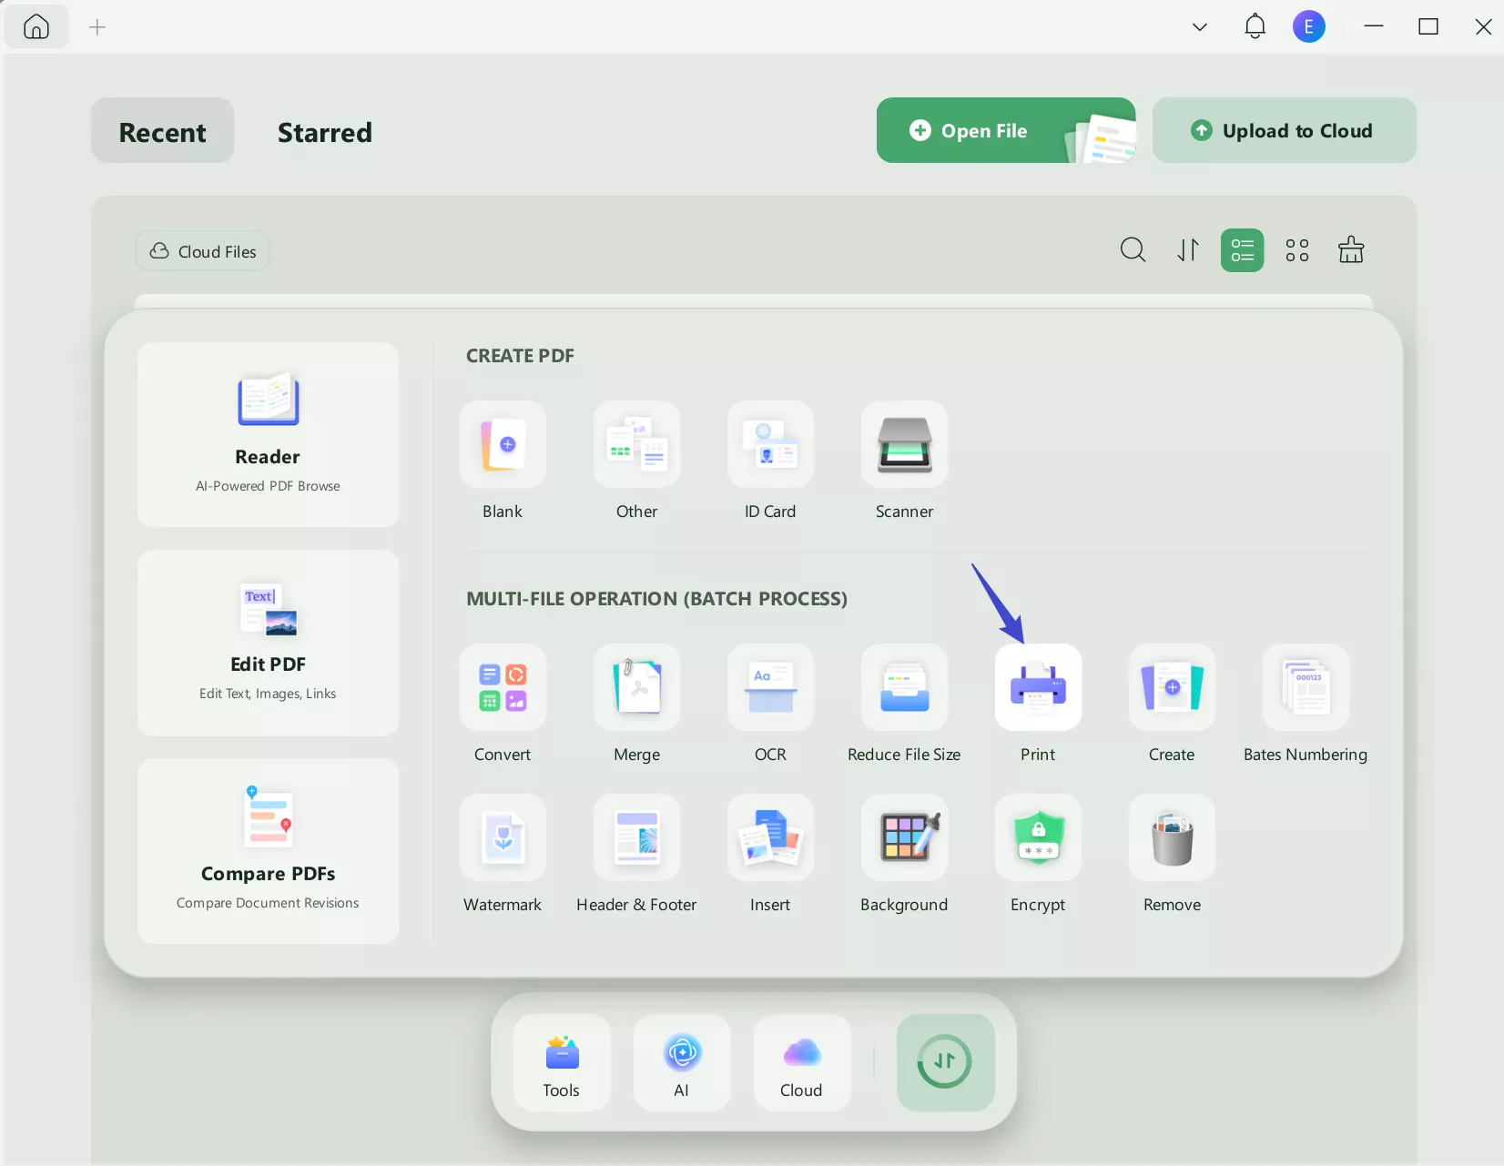Open the notifications bell
This screenshot has height=1166, width=1504.
1255,26
